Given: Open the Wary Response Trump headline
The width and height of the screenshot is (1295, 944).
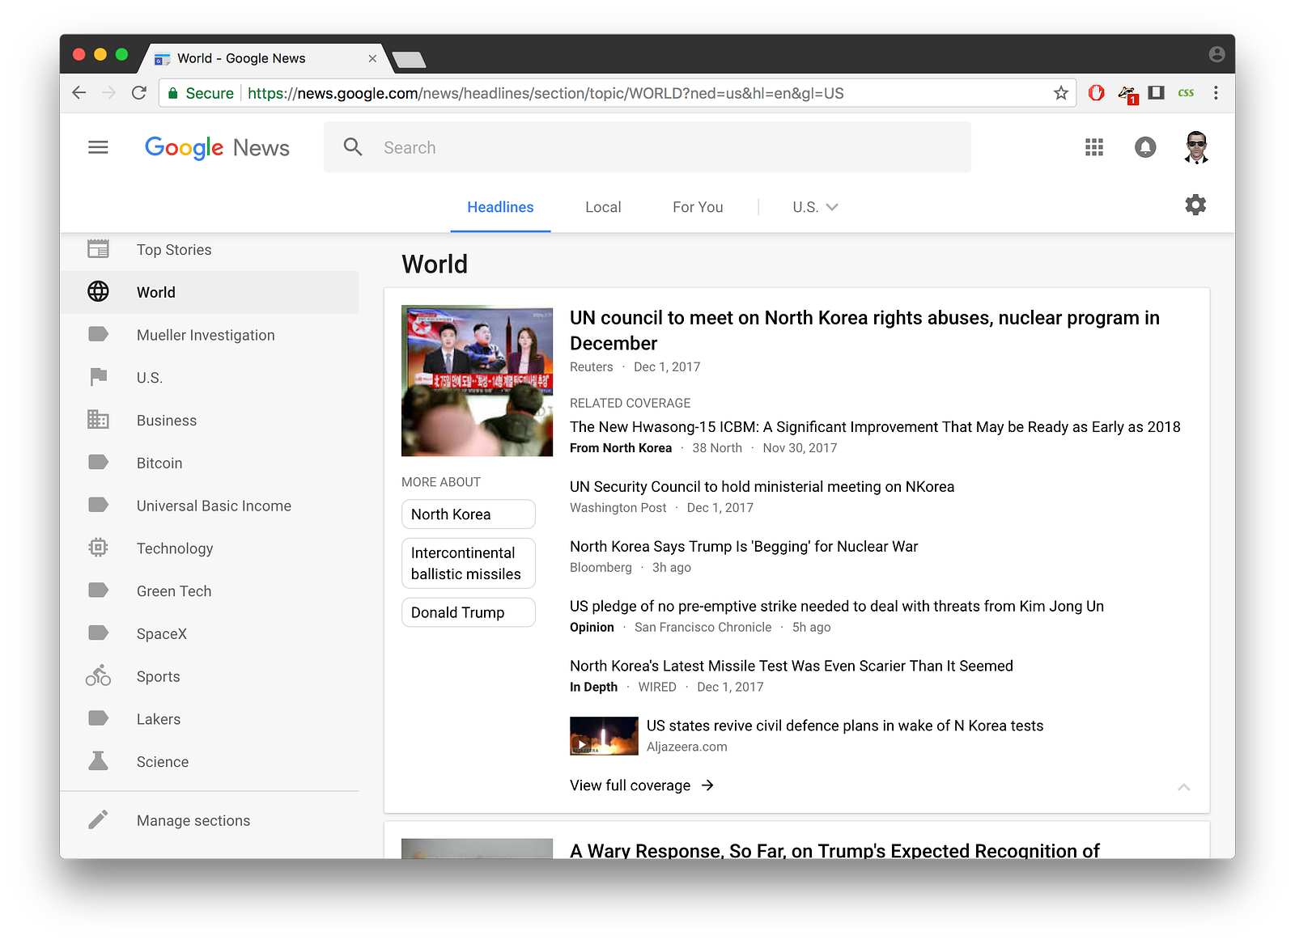Looking at the screenshot, I should click(x=834, y=849).
